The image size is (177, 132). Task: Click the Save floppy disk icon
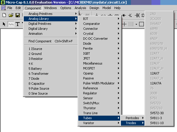point(18,15)
